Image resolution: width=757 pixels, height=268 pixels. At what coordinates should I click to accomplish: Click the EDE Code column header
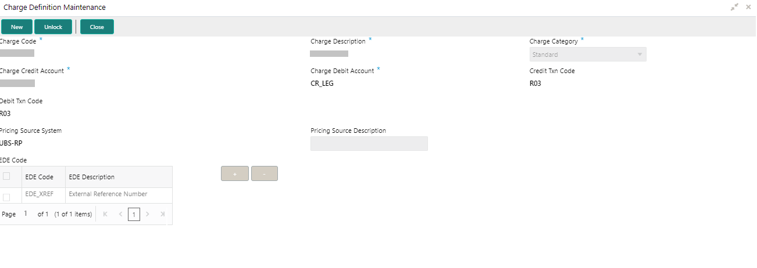pyautogui.click(x=40, y=177)
